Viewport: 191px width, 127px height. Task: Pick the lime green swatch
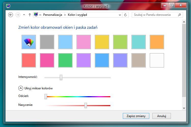pyautogui.click(x=120, y=42)
